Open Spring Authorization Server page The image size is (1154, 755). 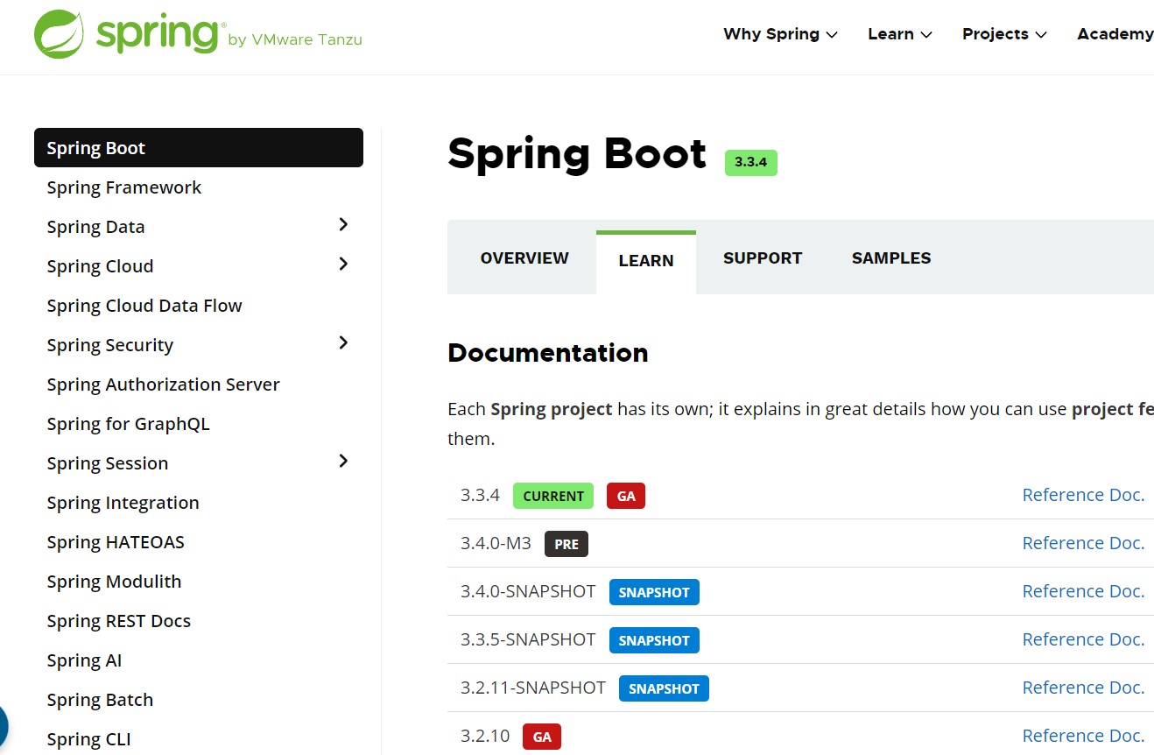coord(164,385)
